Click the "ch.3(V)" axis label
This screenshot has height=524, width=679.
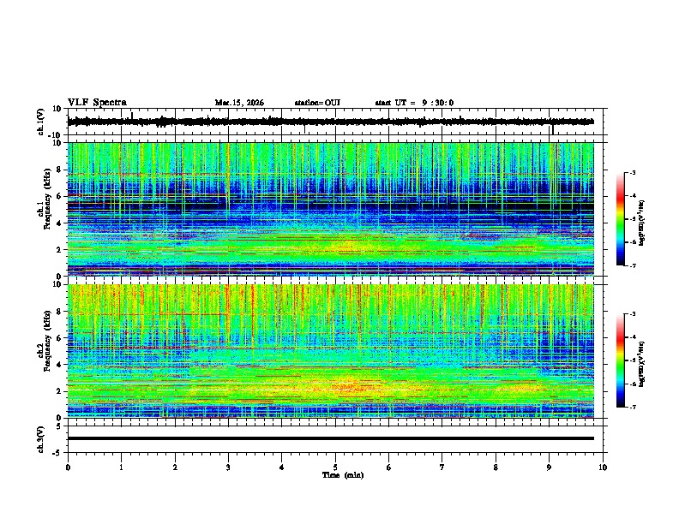point(41,439)
